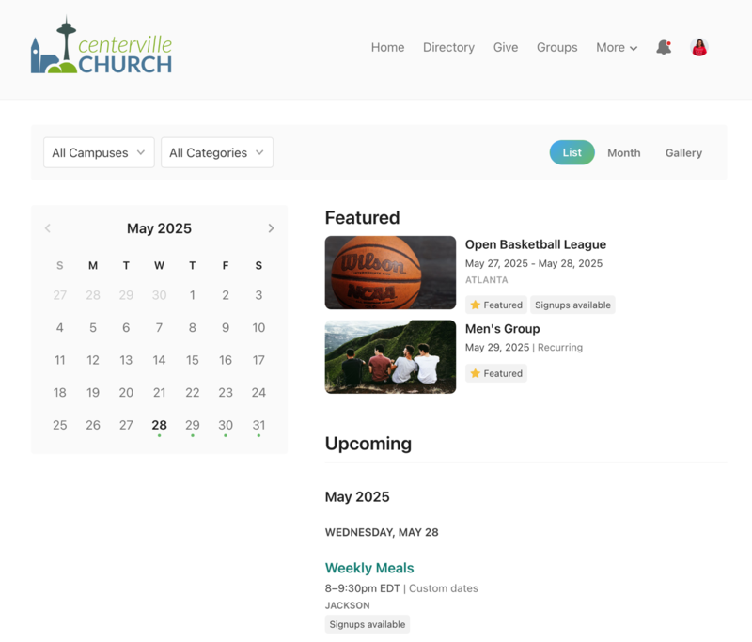752x642 pixels.
Task: Open the All Campuses dropdown
Action: [98, 152]
